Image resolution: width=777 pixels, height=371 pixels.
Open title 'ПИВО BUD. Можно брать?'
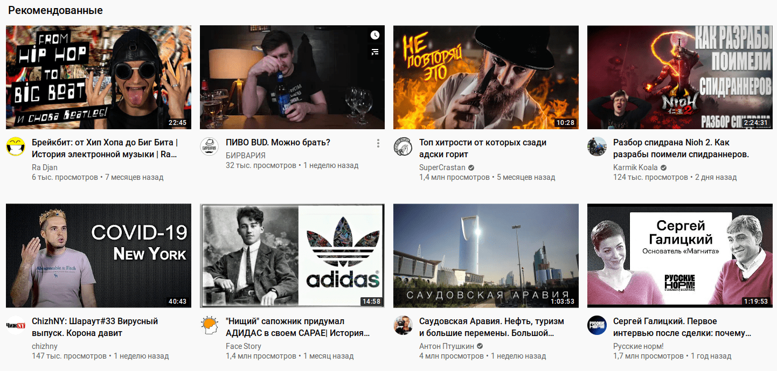click(278, 143)
